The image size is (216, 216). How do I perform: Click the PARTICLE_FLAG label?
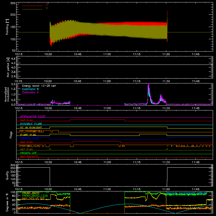[30, 146]
